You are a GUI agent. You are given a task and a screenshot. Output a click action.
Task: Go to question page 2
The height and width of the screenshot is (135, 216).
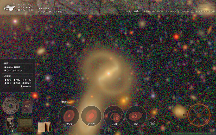coord(108,131)
